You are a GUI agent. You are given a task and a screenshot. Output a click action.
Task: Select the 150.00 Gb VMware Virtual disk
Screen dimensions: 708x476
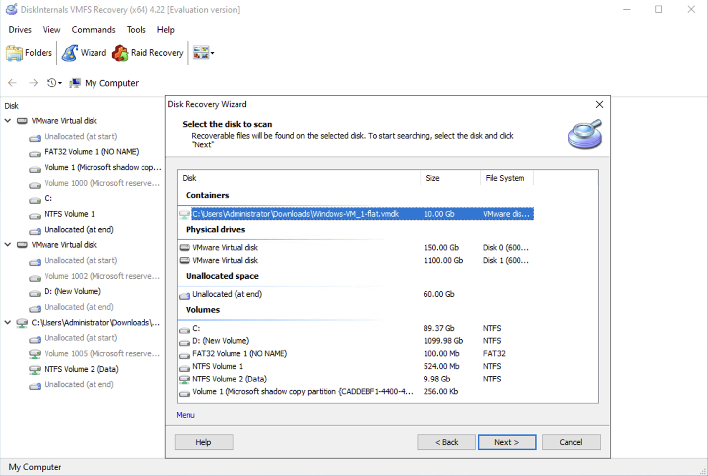[x=355, y=248]
